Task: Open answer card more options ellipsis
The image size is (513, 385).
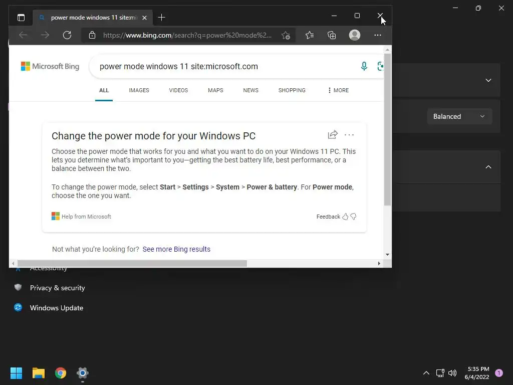Action: click(349, 135)
